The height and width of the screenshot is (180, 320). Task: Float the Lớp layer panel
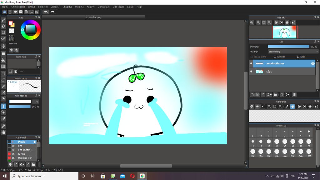click(315, 42)
